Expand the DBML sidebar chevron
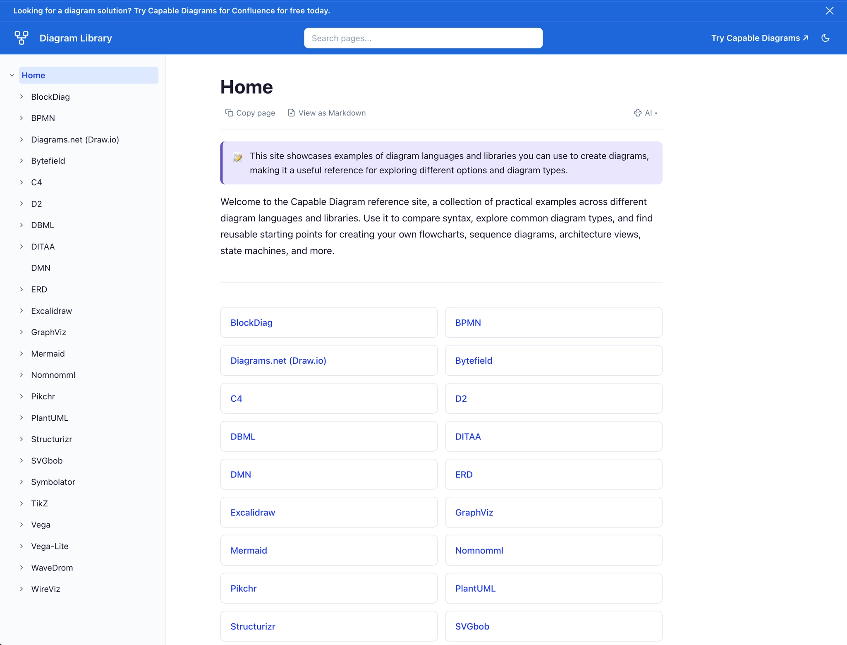This screenshot has width=847, height=645. [x=22, y=225]
